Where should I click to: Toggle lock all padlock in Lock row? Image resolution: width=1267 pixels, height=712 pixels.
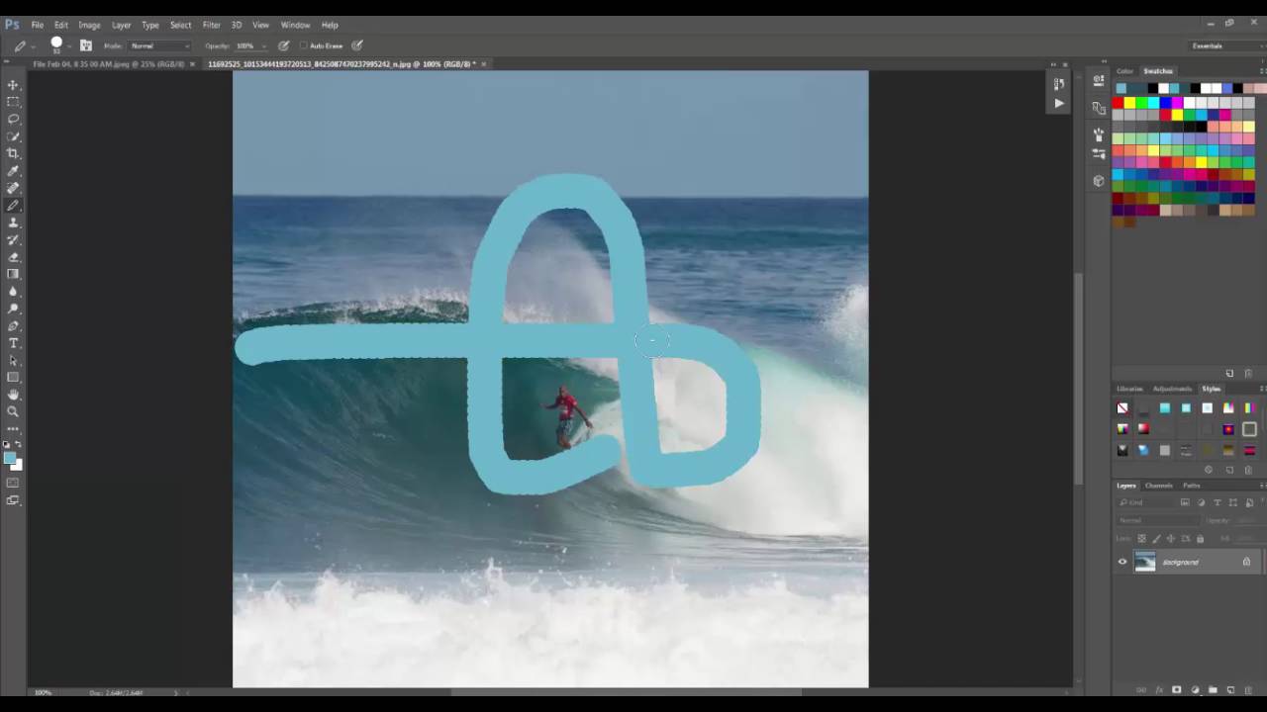click(x=1201, y=538)
